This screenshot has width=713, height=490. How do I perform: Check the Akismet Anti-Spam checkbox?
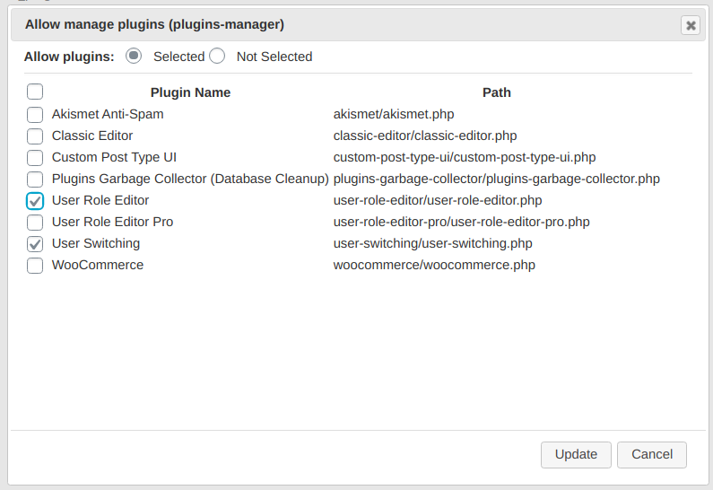click(35, 115)
